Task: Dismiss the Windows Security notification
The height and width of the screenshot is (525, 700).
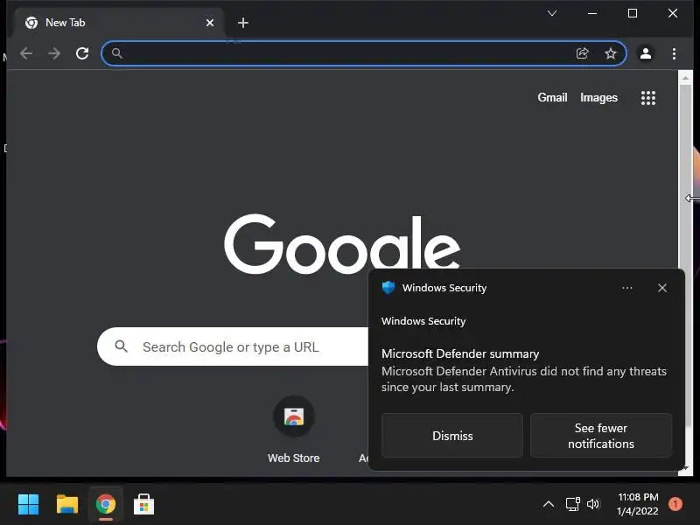Action: click(x=452, y=435)
